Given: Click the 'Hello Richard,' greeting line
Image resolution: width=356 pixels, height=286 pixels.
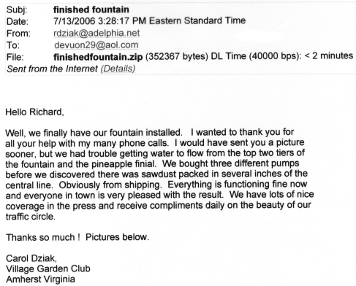Looking at the screenshot, I should [x=34, y=112].
